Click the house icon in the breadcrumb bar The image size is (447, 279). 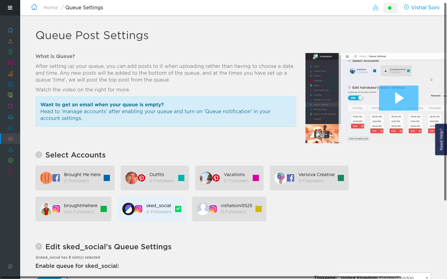point(34,7)
